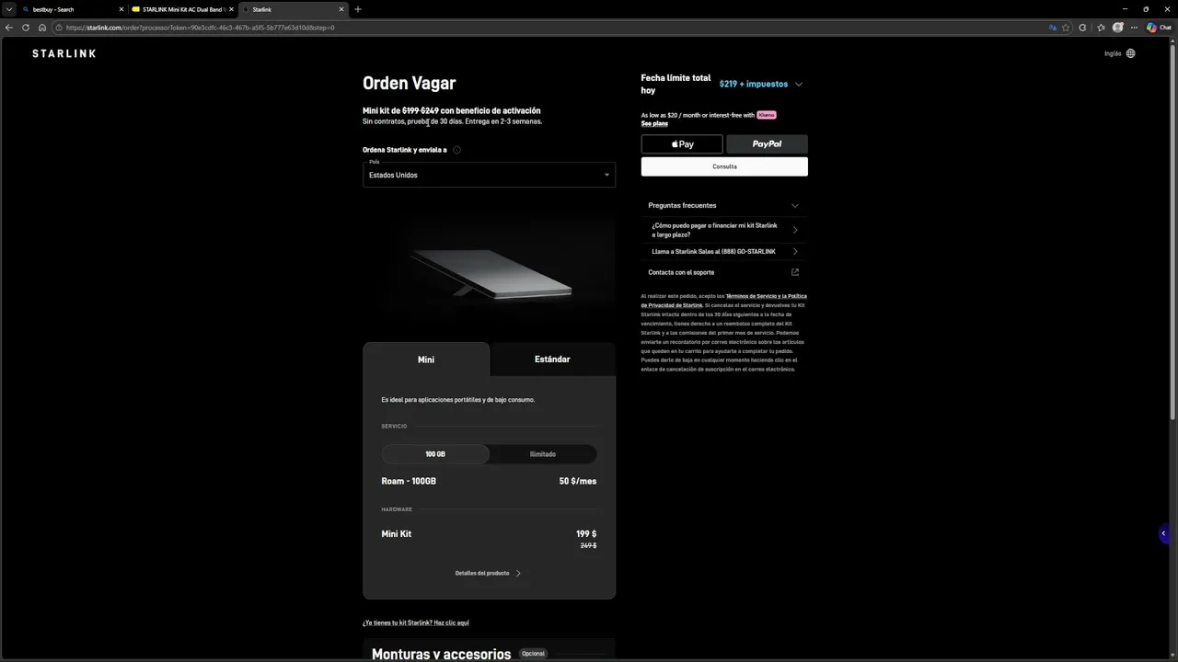The image size is (1178, 662).
Task: Click the arrow next to Detalles del producto
Action: tap(518, 573)
